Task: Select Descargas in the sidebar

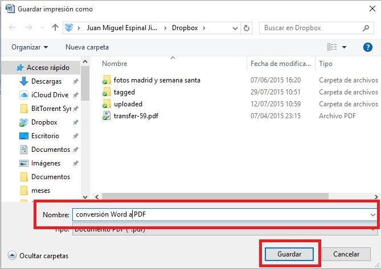Action: pos(46,81)
